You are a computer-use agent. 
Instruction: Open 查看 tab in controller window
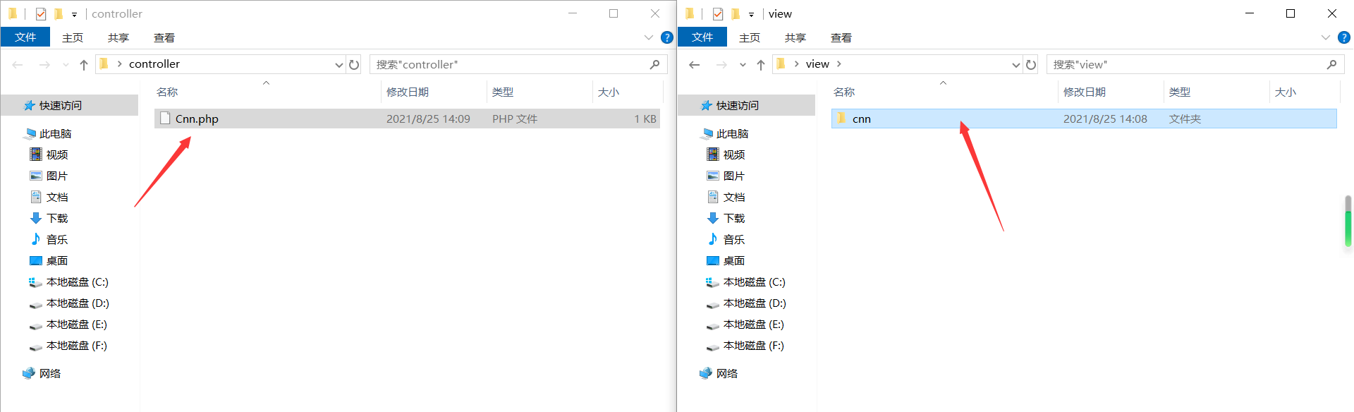164,37
